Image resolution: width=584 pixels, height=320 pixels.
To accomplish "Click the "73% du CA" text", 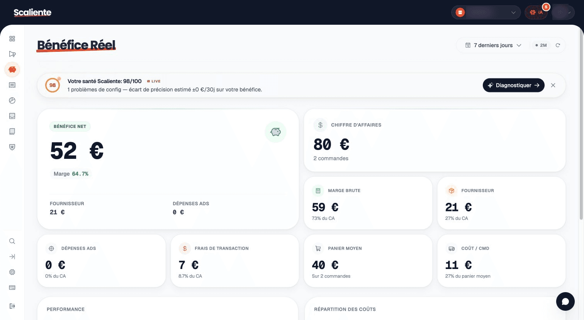I will (323, 218).
